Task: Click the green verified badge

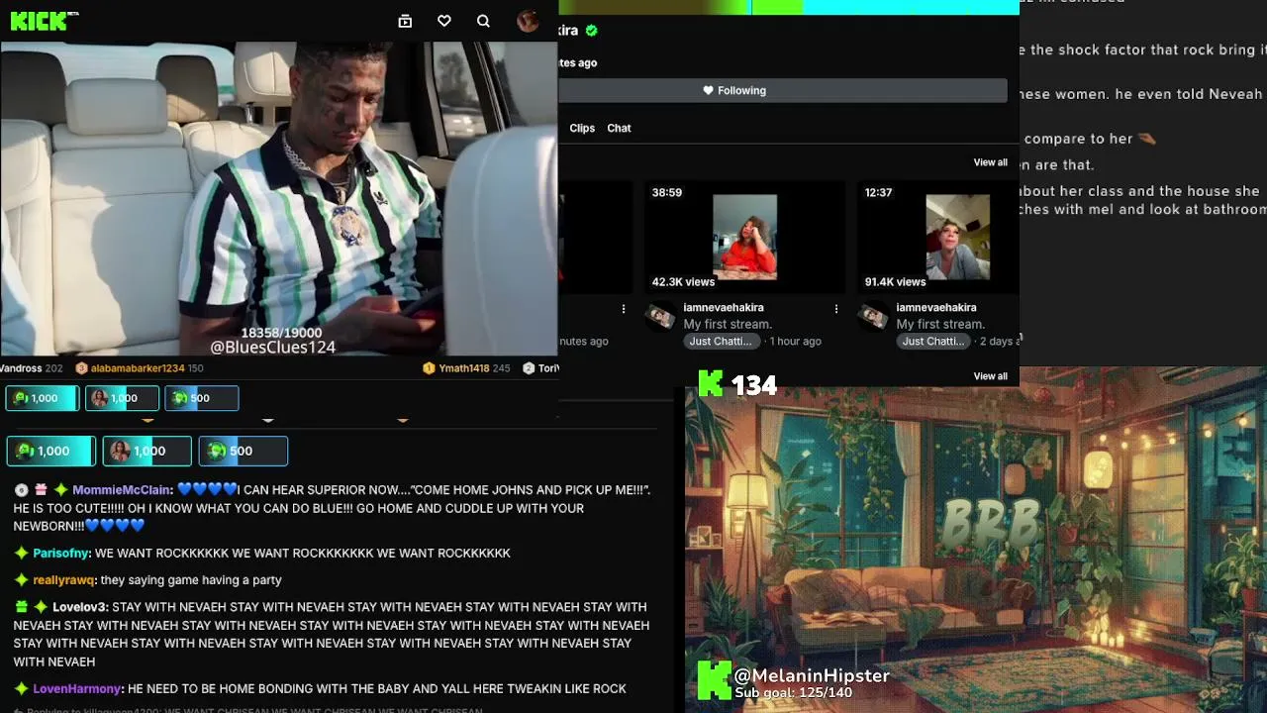Action: point(592,31)
